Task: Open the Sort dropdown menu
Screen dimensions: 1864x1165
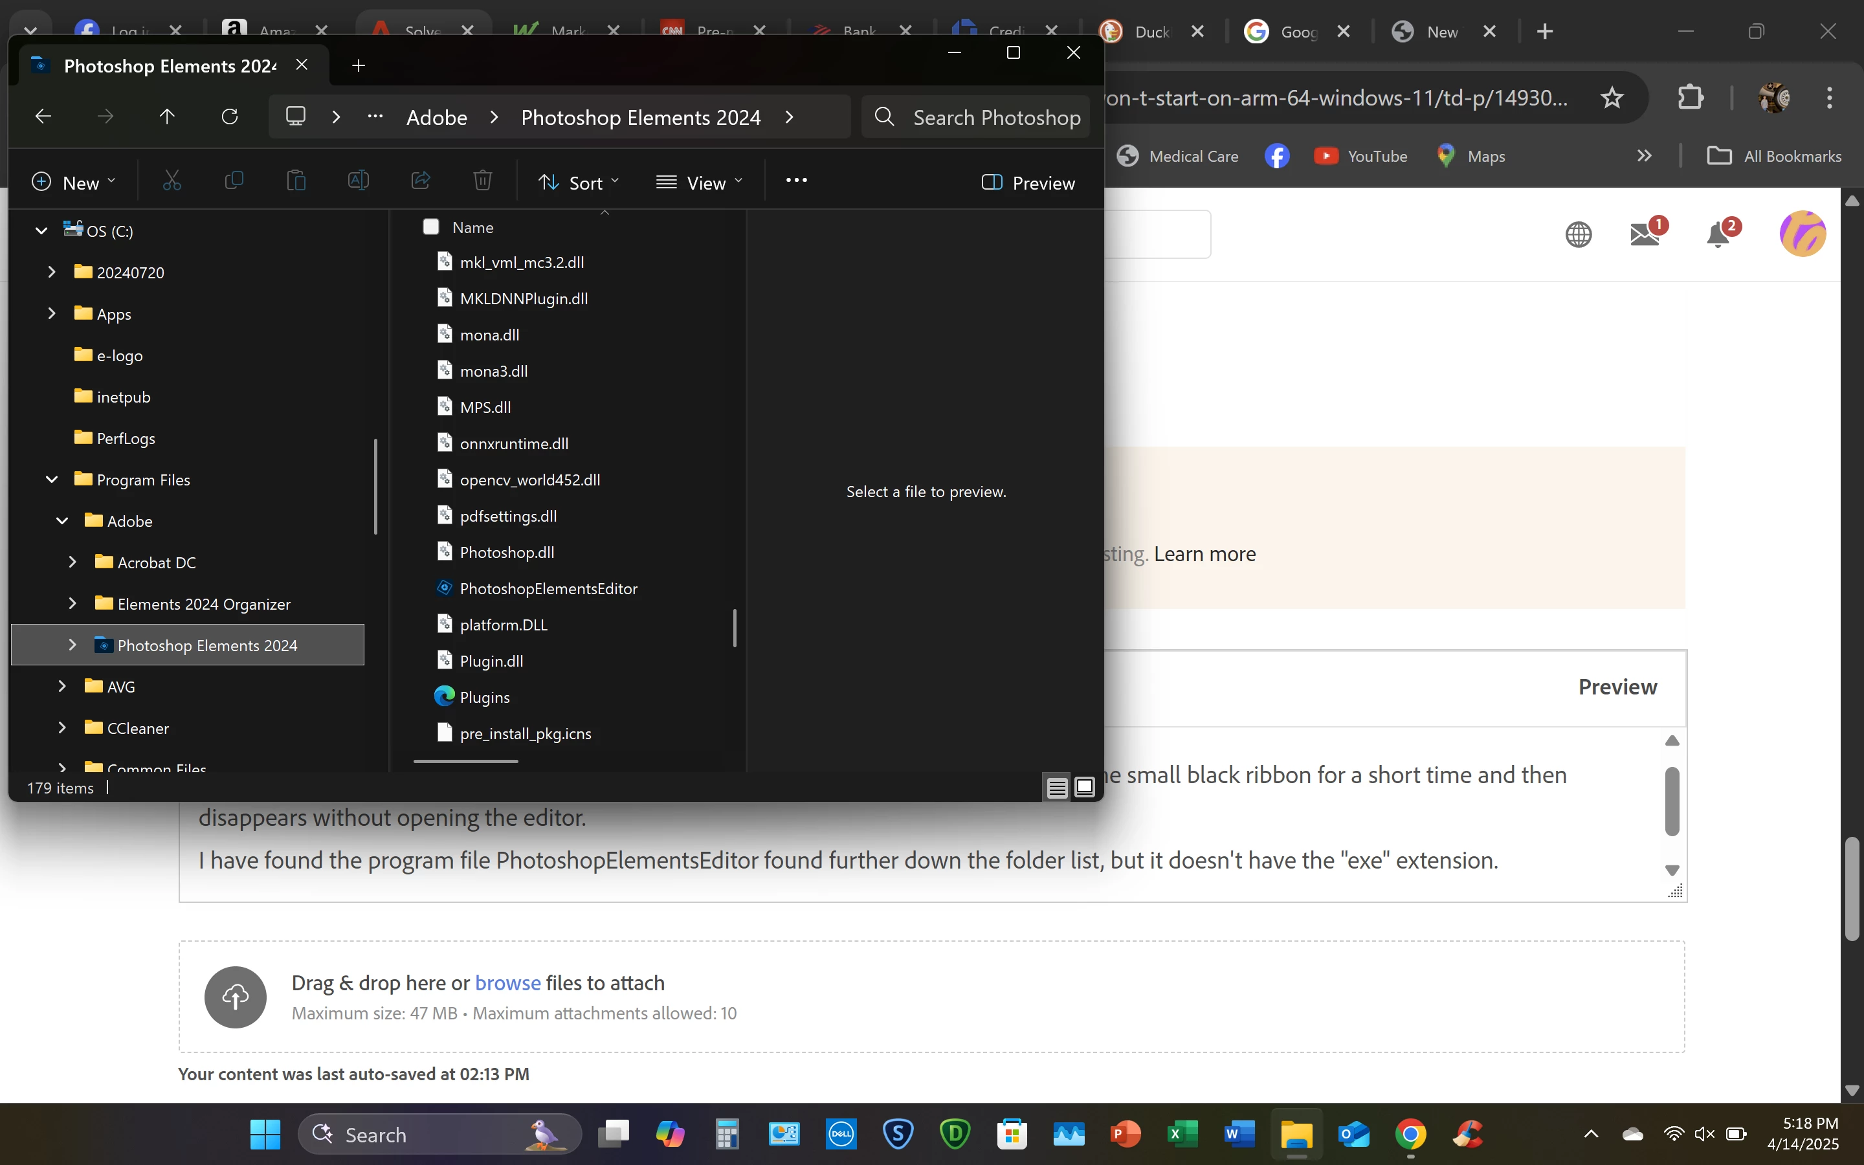Action: [x=579, y=183]
